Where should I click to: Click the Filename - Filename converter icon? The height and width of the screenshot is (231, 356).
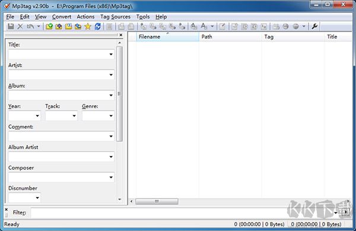[x=163, y=26]
